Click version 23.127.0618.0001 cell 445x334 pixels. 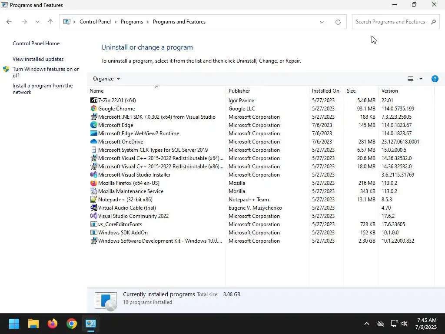point(400,141)
